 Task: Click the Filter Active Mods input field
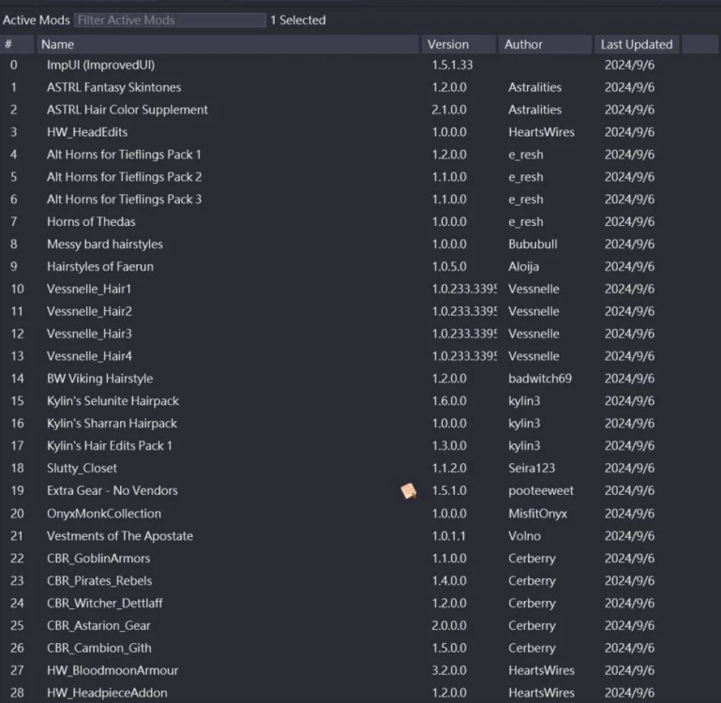coord(170,20)
